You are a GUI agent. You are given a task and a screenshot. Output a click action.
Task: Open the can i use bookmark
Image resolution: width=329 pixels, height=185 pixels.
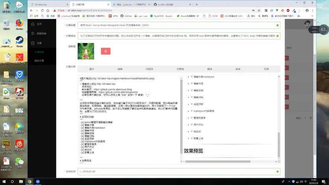click(x=141, y=16)
